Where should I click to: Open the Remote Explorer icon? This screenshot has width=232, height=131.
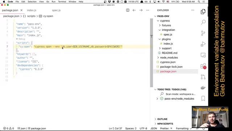pos(203,55)
